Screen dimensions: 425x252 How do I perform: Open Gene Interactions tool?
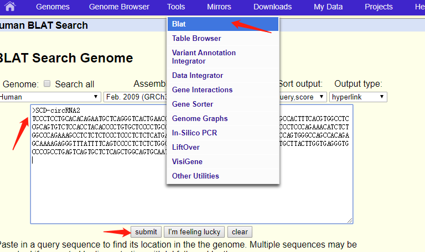[202, 90]
